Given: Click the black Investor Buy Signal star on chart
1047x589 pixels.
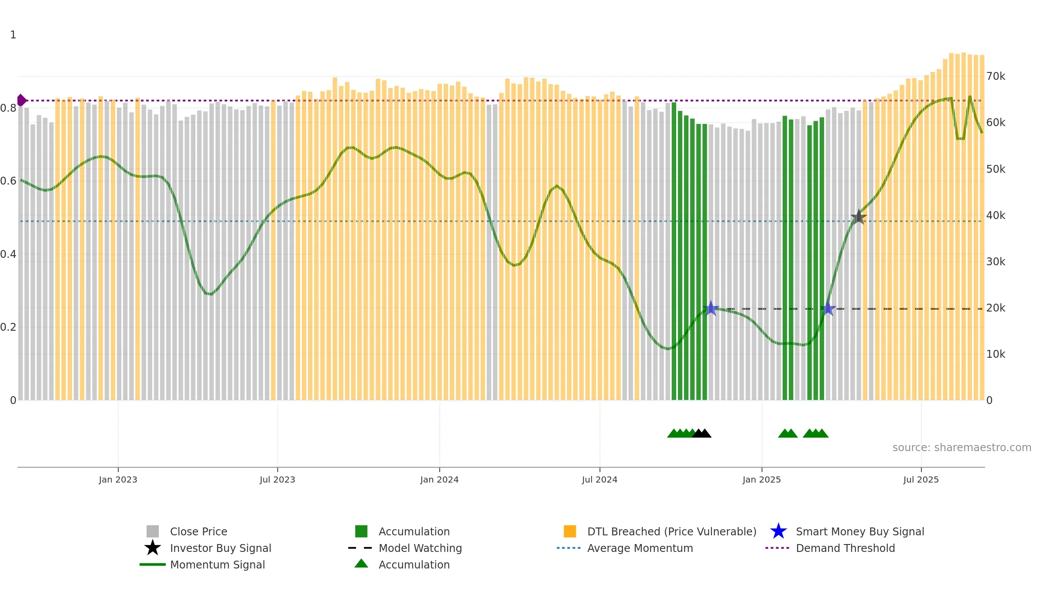Looking at the screenshot, I should [x=859, y=217].
